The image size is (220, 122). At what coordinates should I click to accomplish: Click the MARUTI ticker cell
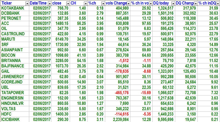click(9, 39)
